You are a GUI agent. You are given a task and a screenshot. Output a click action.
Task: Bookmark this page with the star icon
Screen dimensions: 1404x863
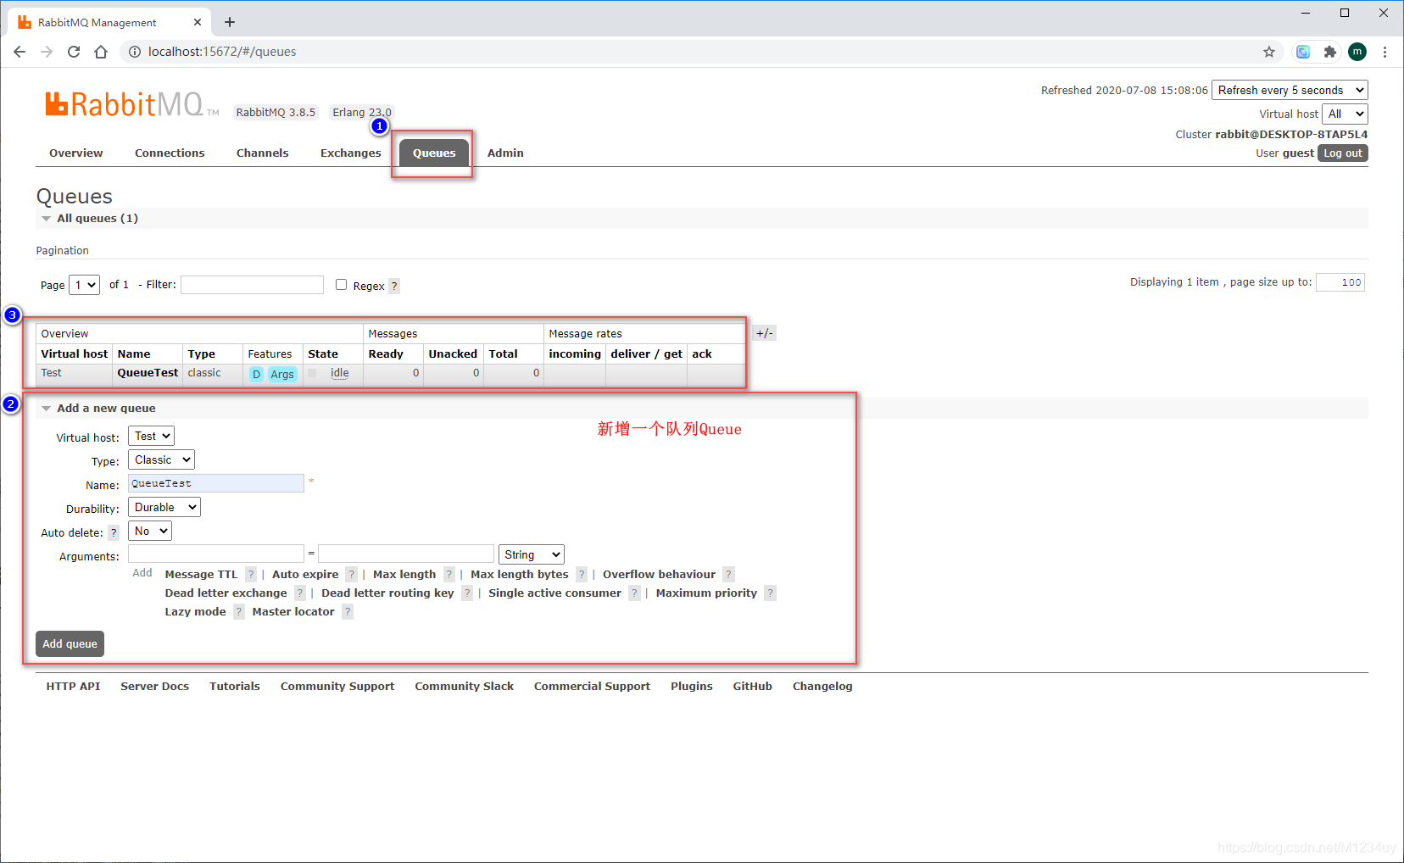coord(1269,52)
